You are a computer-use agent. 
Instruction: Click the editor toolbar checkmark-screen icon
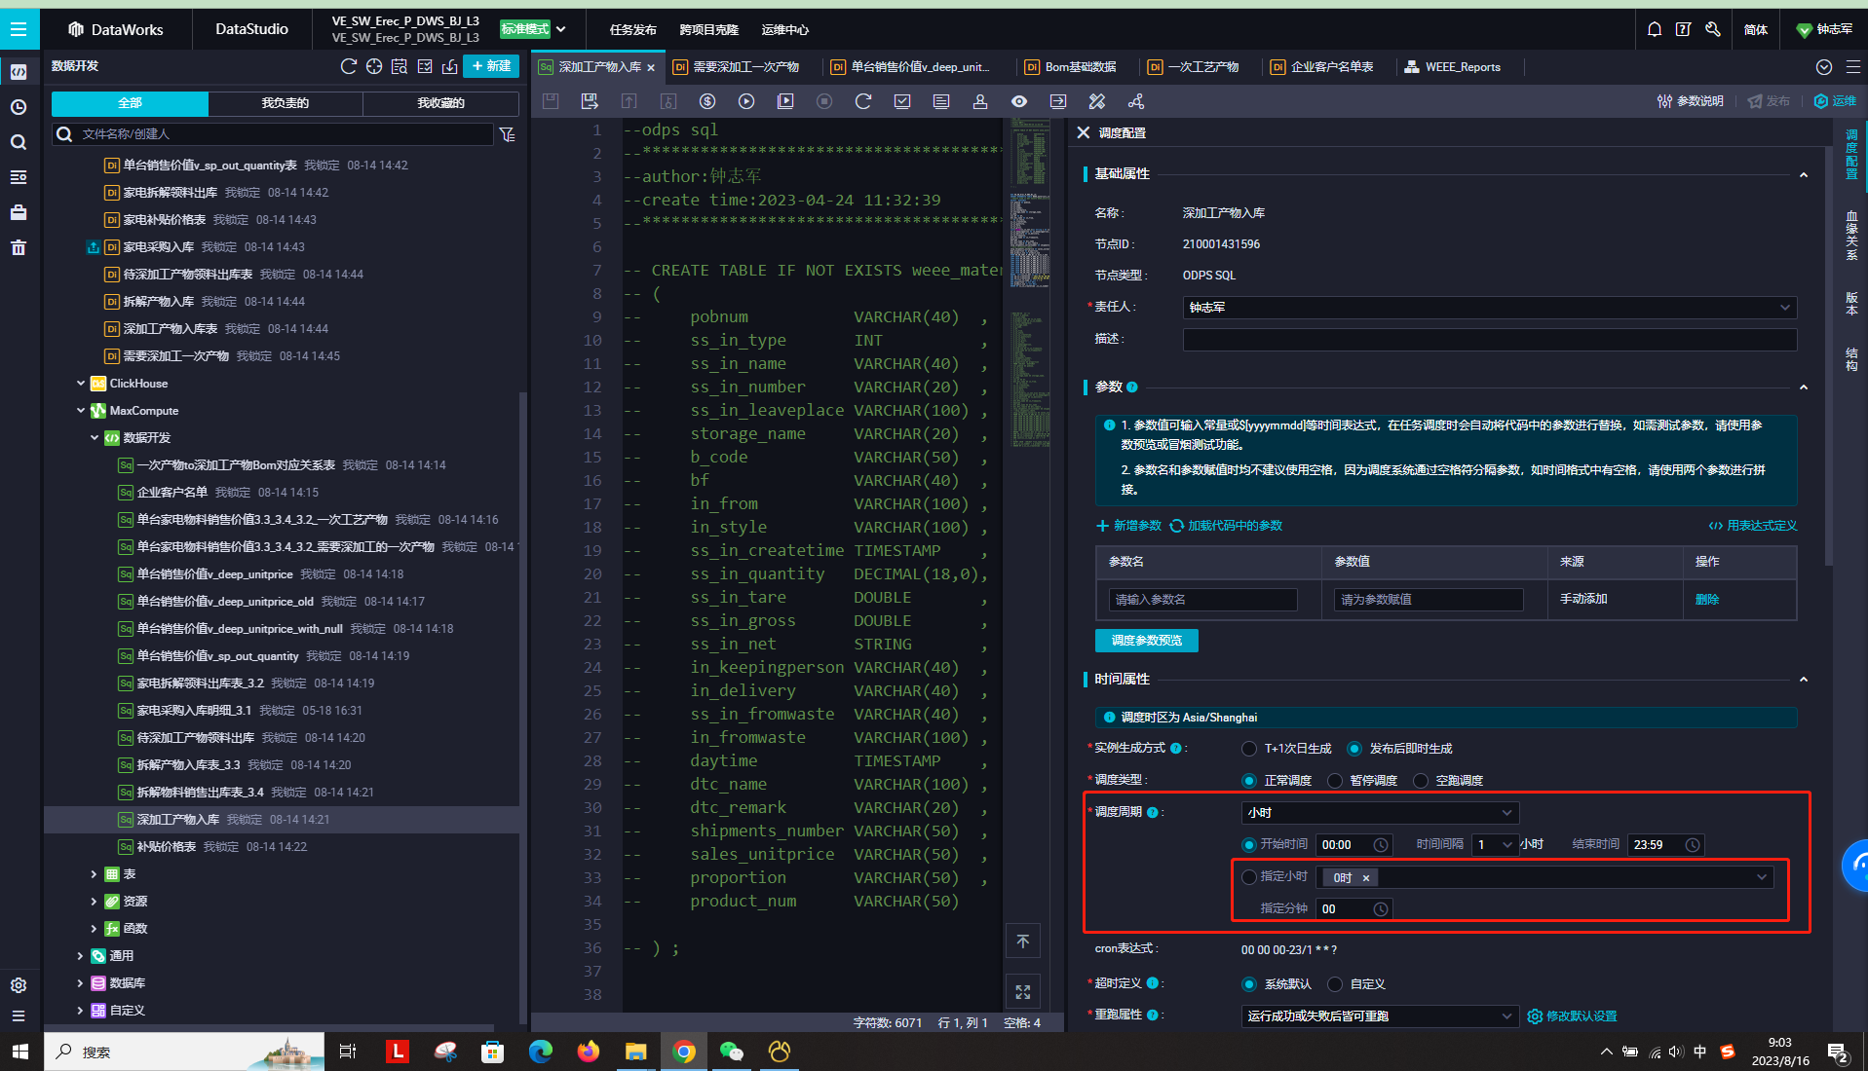pyautogui.click(x=902, y=101)
